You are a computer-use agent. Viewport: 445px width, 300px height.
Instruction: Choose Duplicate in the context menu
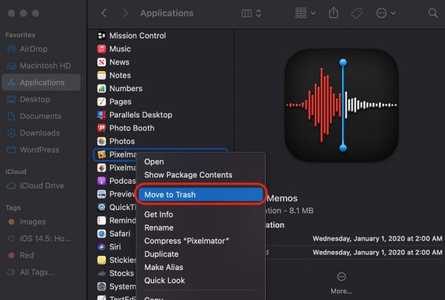pyautogui.click(x=201, y=254)
